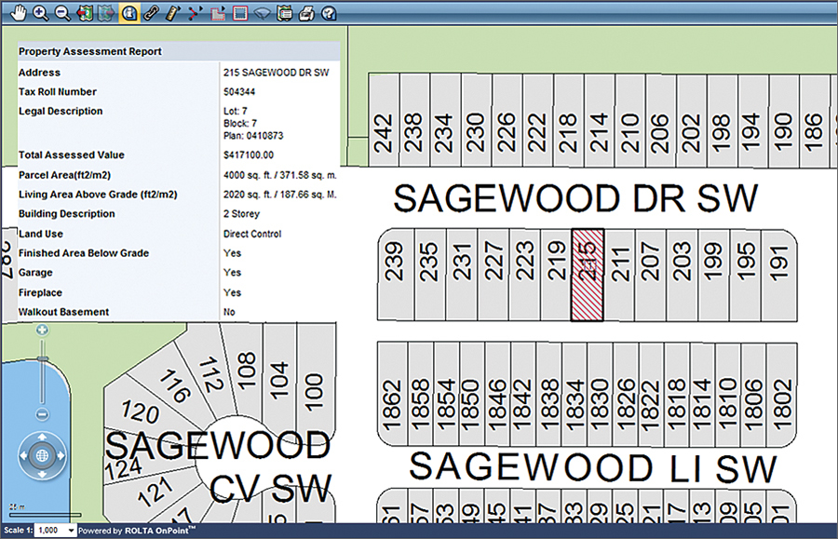The height and width of the screenshot is (539, 838).
Task: Select the Pan hand tool
Action: 19,13
